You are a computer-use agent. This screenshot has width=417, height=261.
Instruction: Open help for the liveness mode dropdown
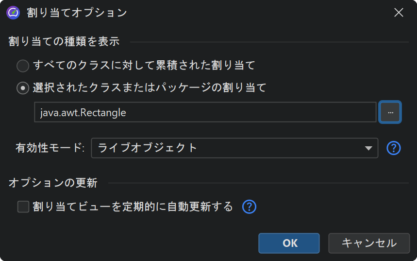[x=394, y=148]
